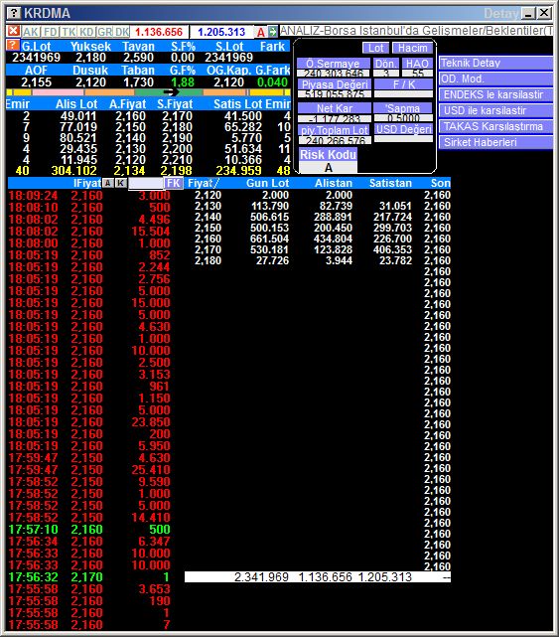Select the GR tab in the toolbar
The height and width of the screenshot is (637, 559).
tap(104, 32)
